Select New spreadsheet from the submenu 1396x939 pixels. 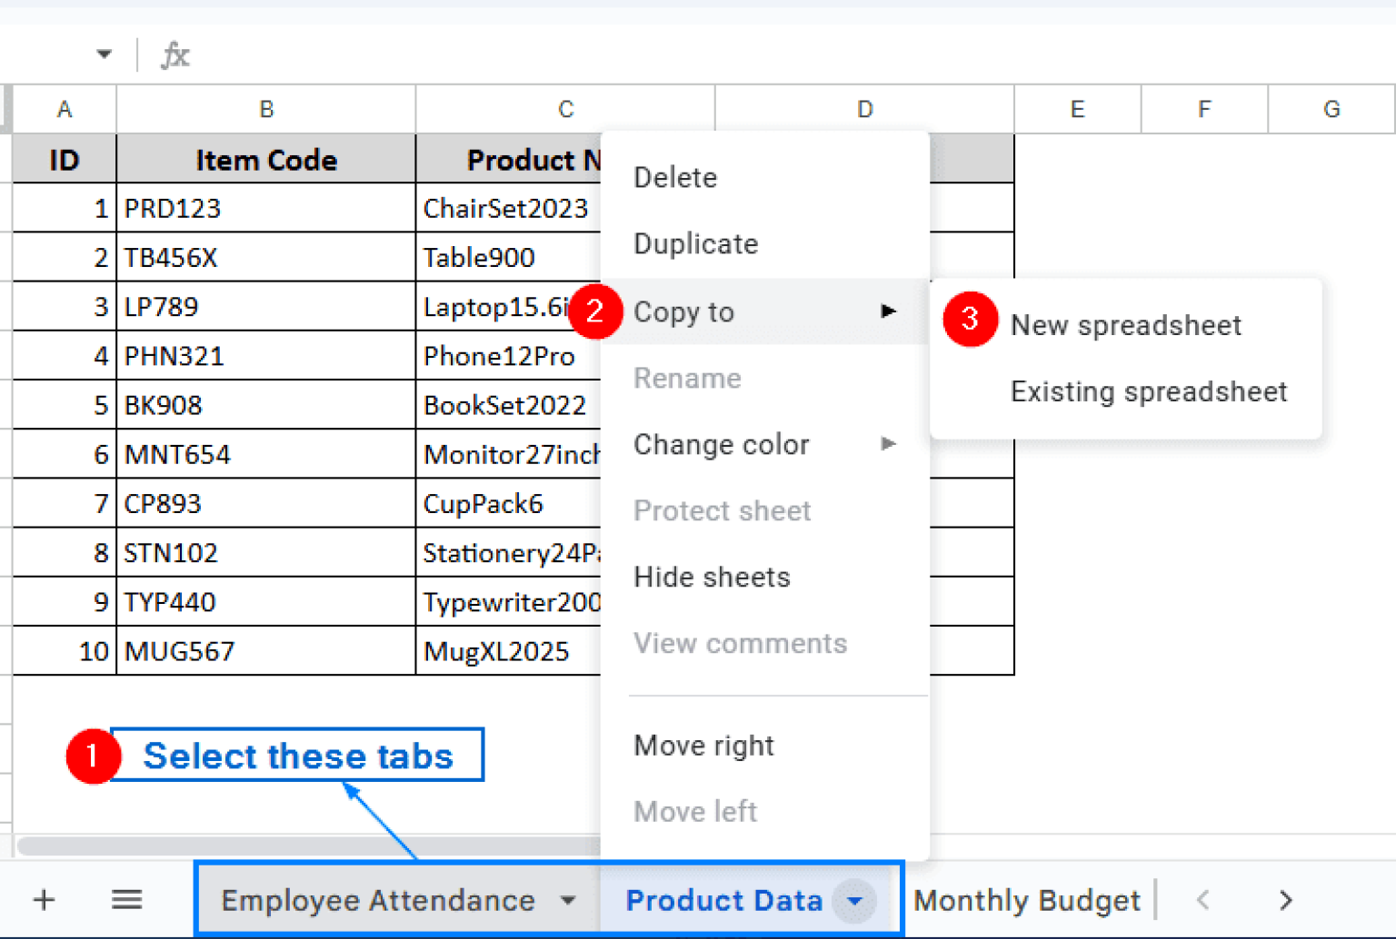click(1125, 325)
